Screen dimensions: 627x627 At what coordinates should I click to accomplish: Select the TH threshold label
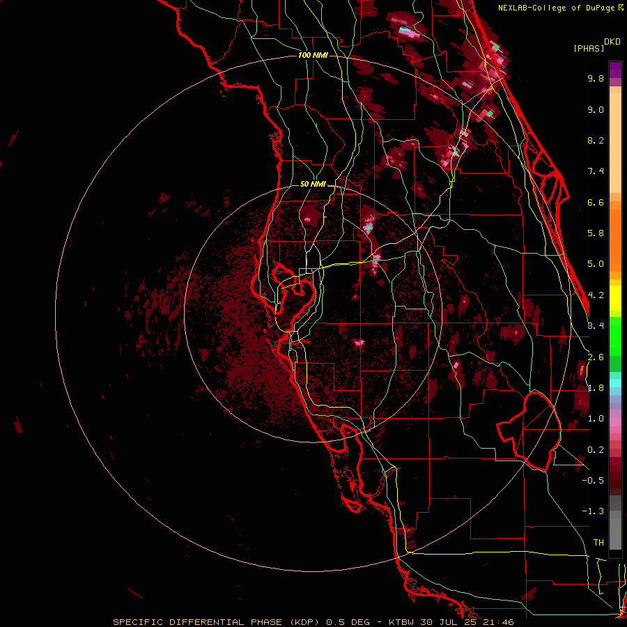tap(598, 543)
